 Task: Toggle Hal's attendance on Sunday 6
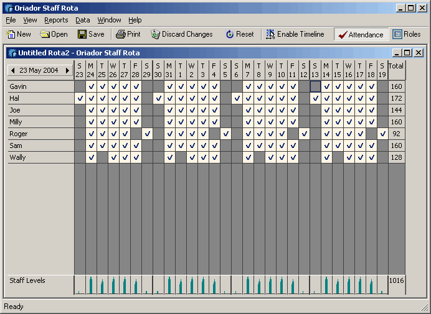(x=237, y=98)
